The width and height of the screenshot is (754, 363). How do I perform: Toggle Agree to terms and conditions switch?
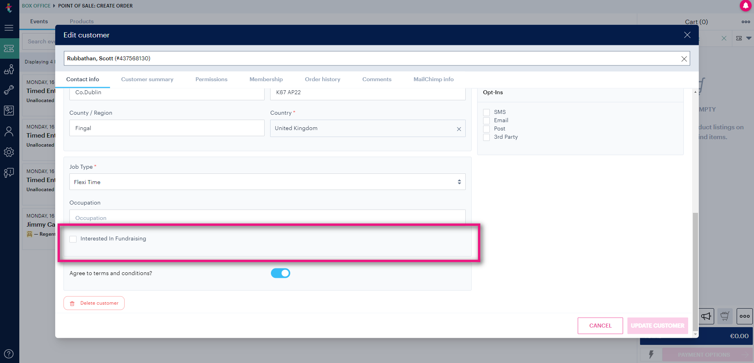click(x=280, y=273)
